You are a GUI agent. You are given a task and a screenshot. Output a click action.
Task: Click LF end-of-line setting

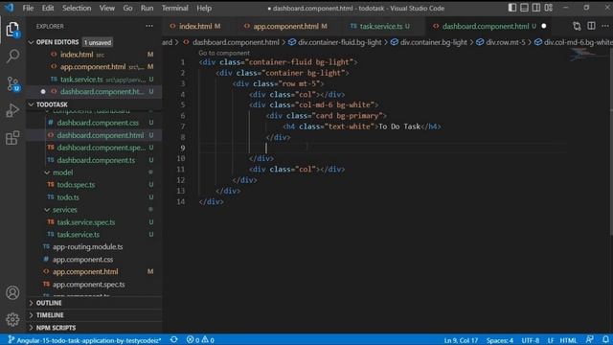coord(551,340)
